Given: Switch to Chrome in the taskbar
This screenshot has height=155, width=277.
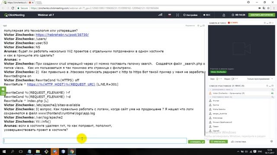Looking at the screenshot, I should point(72,152).
